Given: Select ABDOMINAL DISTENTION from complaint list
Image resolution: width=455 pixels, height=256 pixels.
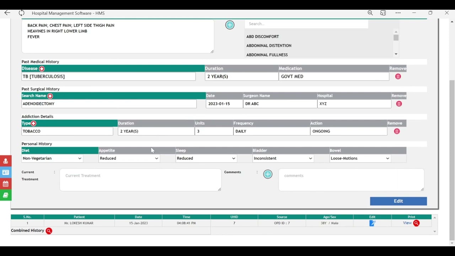Looking at the screenshot, I should tap(269, 46).
